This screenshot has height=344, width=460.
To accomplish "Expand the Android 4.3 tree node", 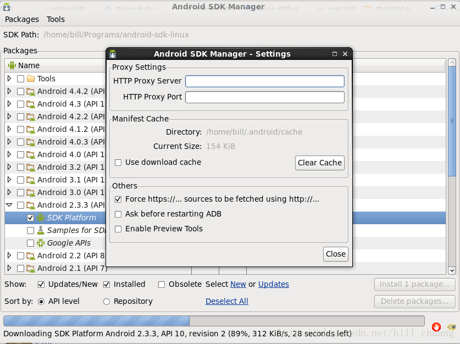I will click(9, 103).
